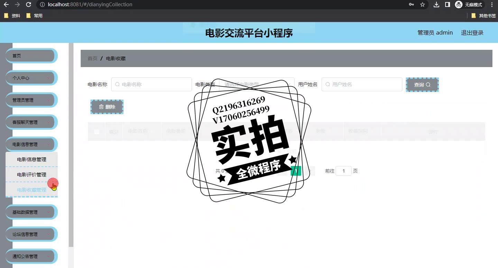The height and width of the screenshot is (268, 498).
Task: Open the 其他书签 folder
Action: coord(483,16)
